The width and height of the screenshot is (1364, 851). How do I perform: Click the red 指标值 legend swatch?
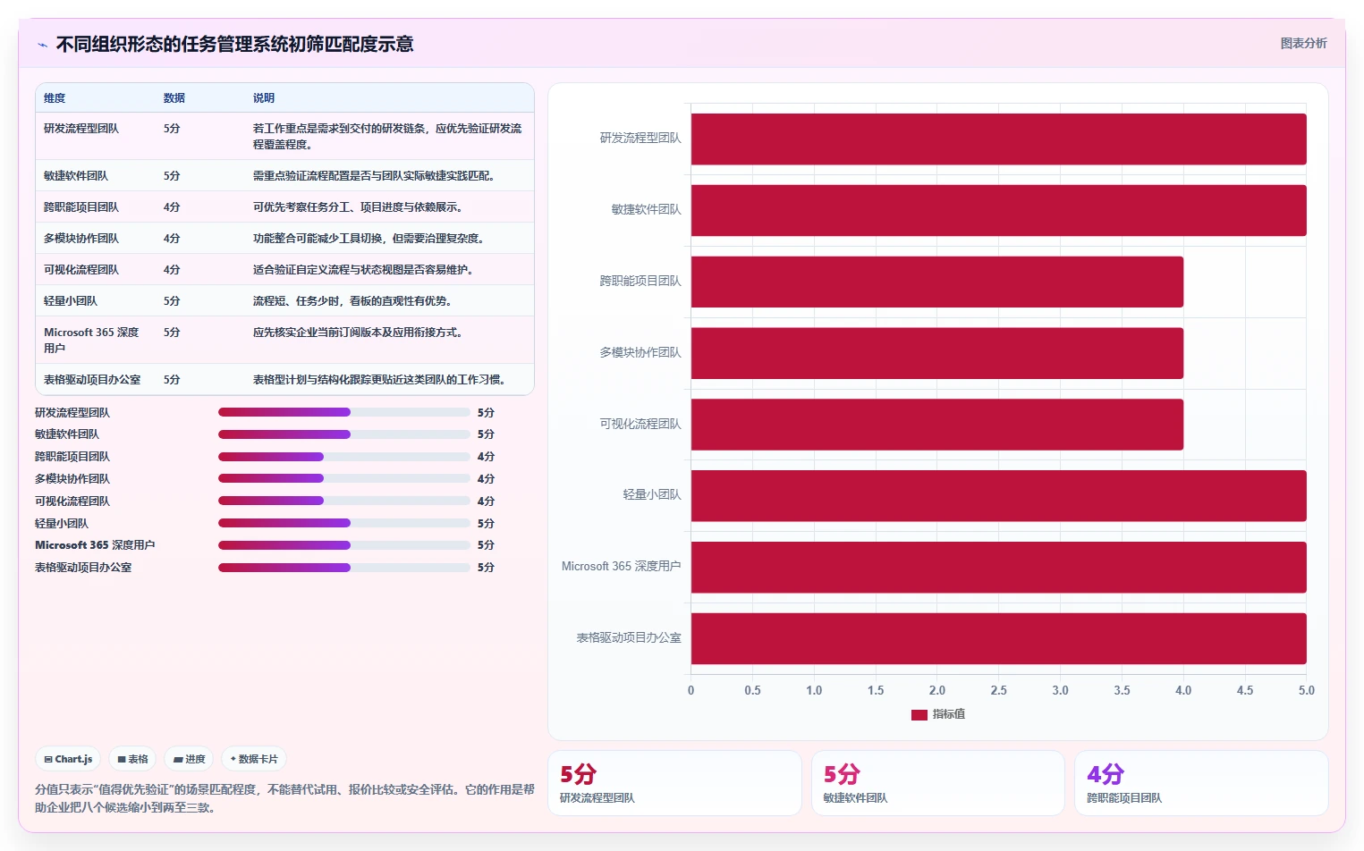[919, 714]
